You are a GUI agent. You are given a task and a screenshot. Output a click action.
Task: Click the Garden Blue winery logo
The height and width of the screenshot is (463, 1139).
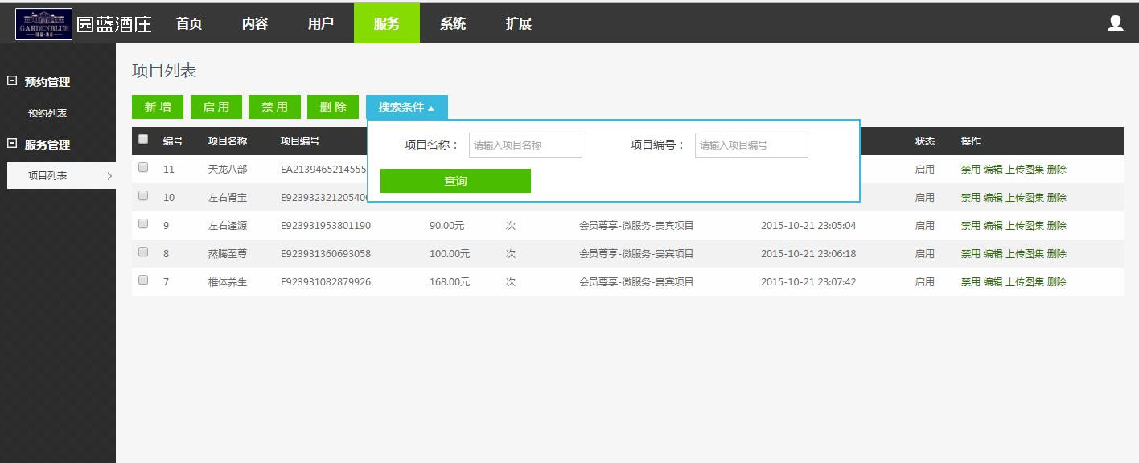point(44,24)
